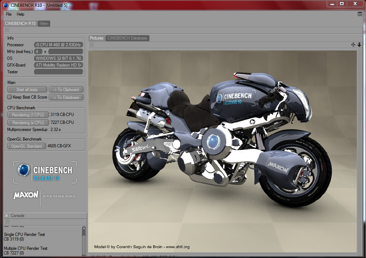
Task: Click the MHz real frequency value field
Action: tap(65, 52)
